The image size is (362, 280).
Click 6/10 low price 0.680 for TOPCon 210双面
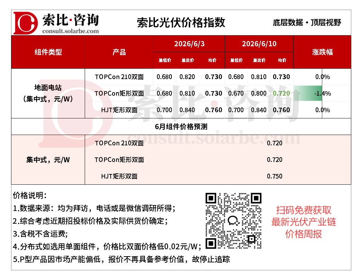click(x=236, y=77)
